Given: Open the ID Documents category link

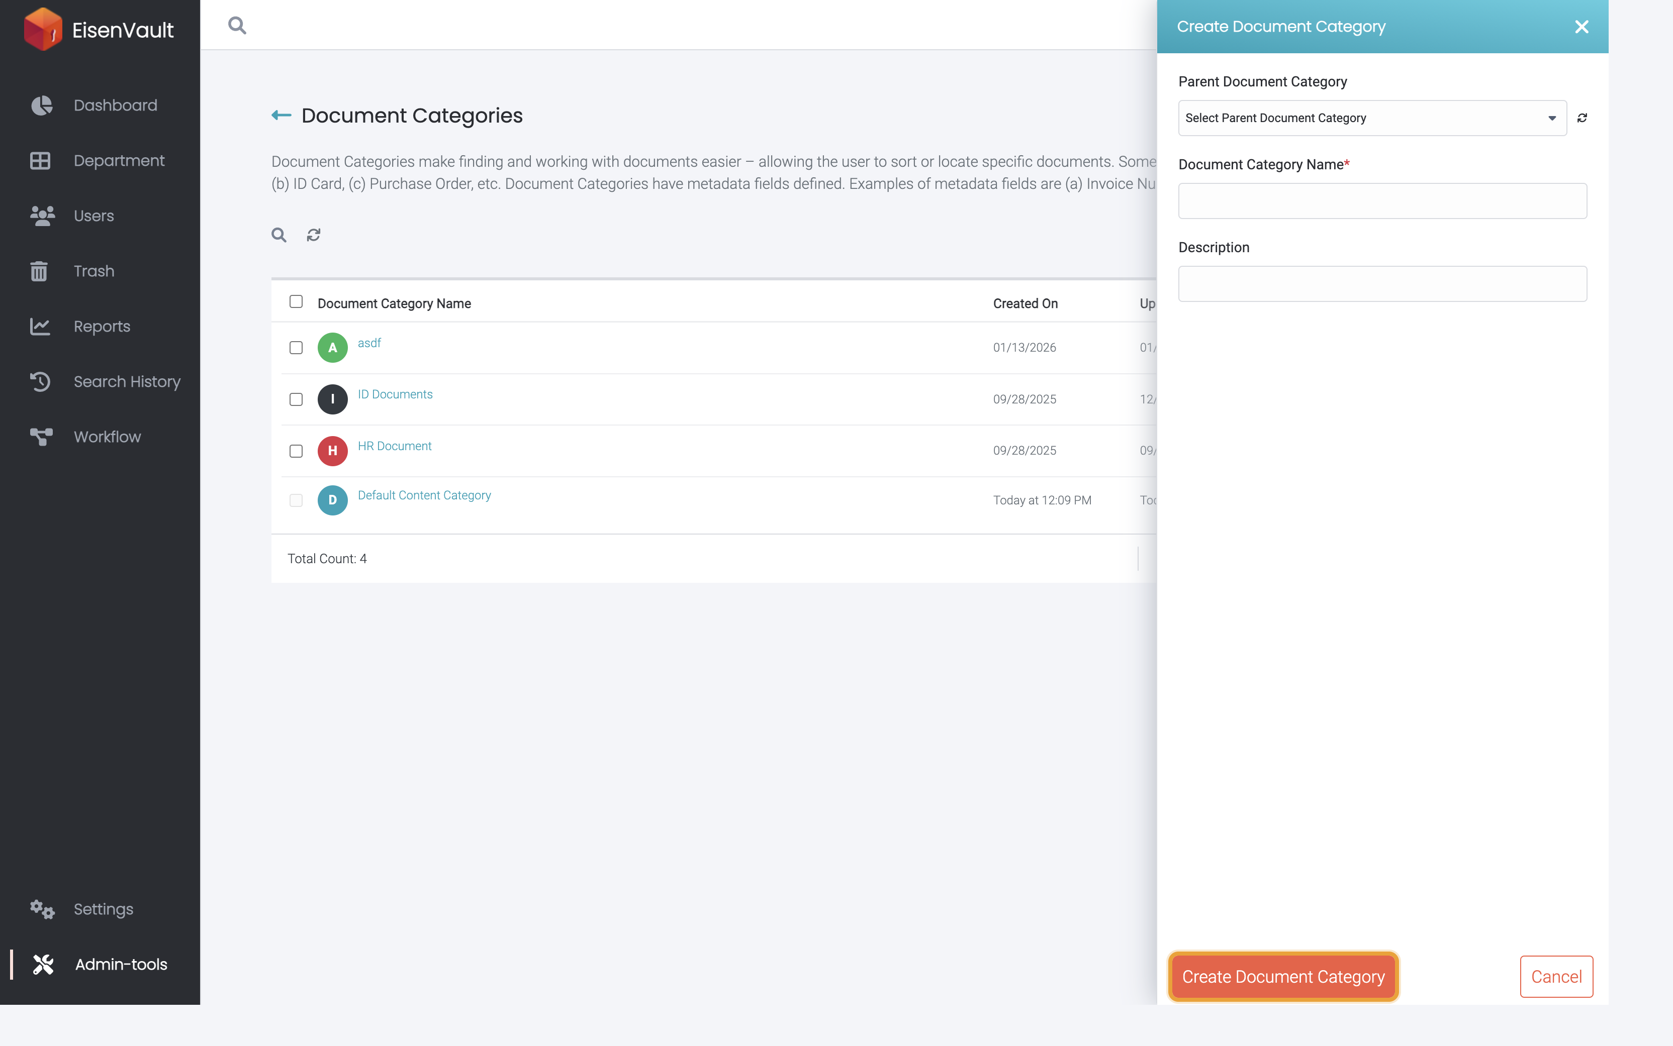Looking at the screenshot, I should (395, 394).
